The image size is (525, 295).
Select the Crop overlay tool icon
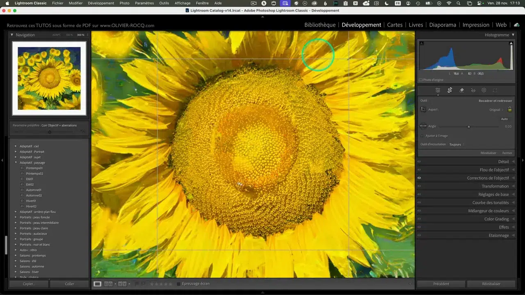pos(450,91)
